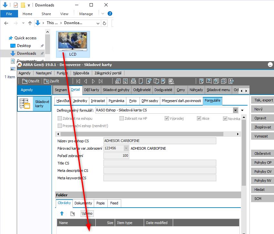Open the Dokumenty folder tab
Viewport: 274px width, 234px height.
click(83, 203)
